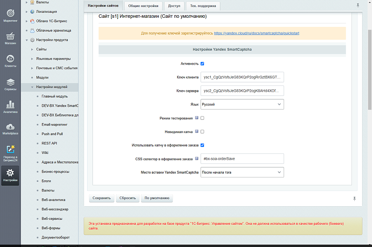Switch to the Доступ tab
Screen dimensions: 372x247
[x=174, y=6]
